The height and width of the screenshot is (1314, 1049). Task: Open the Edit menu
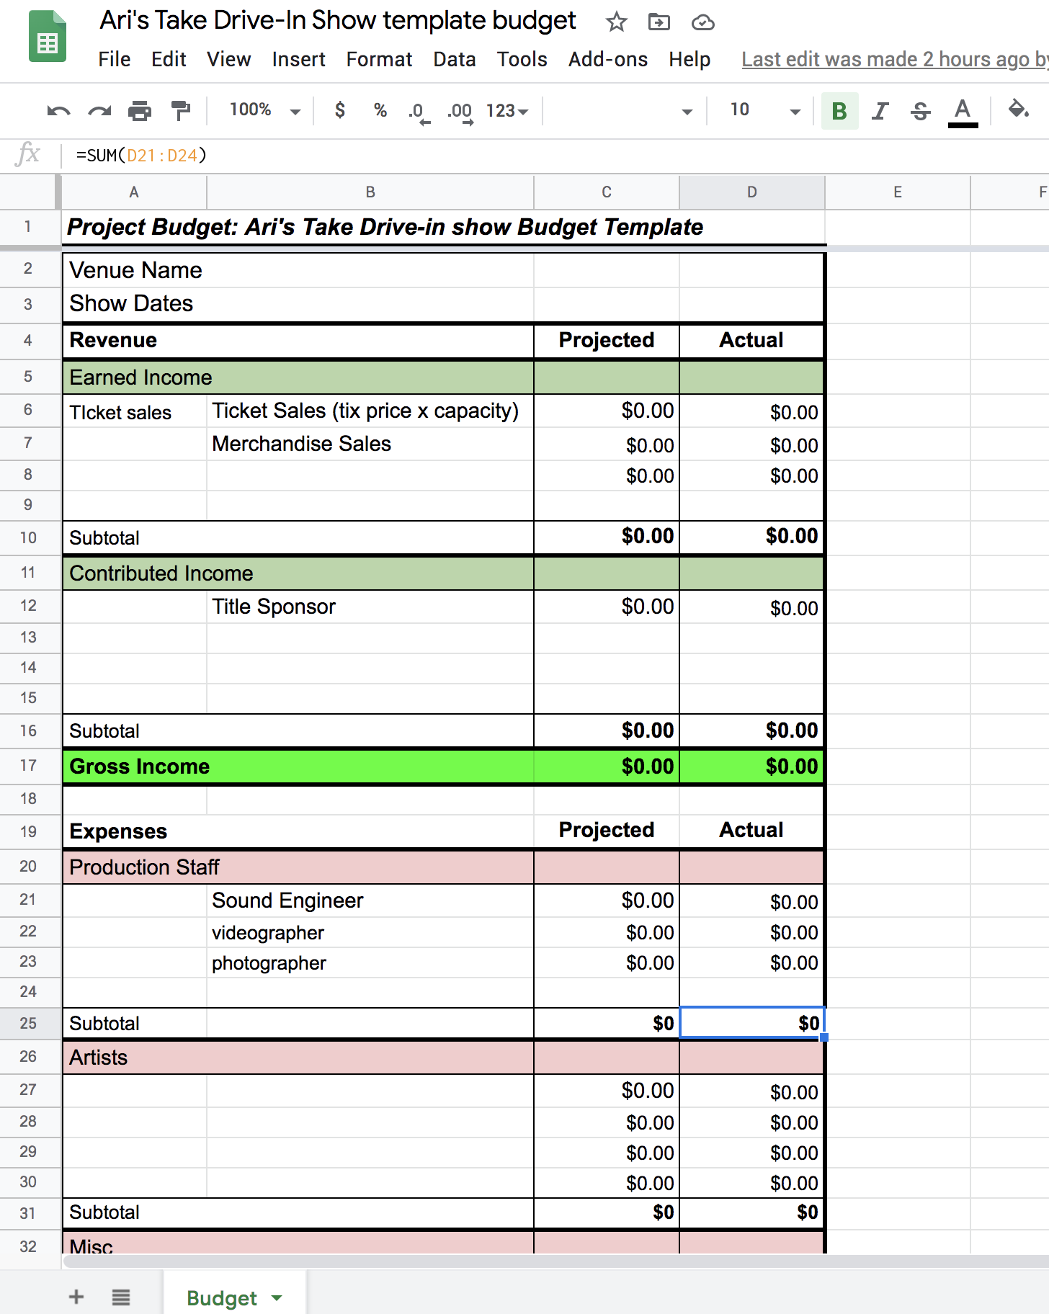coord(169,59)
